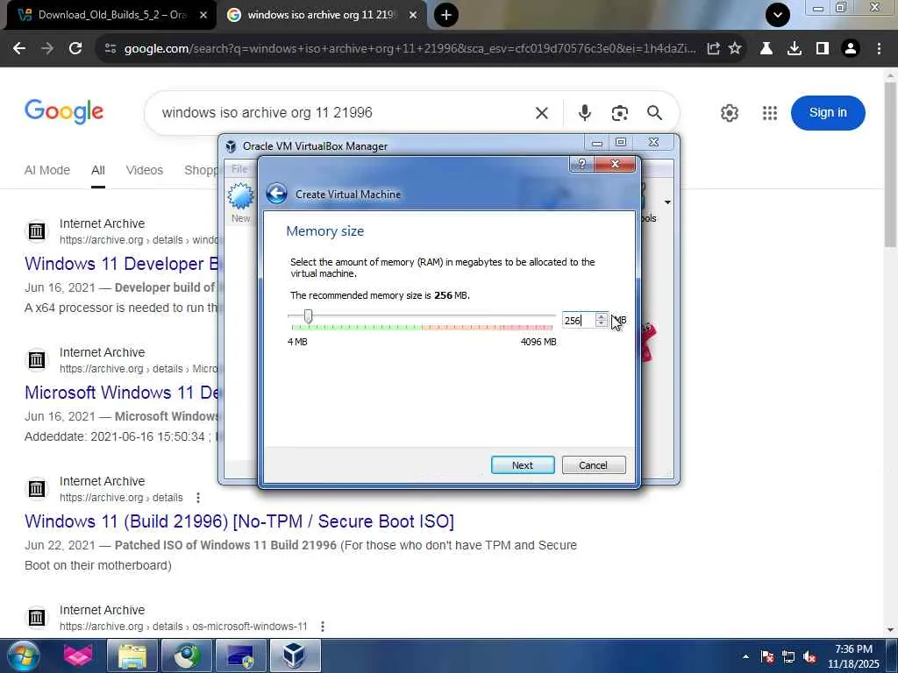The image size is (898, 673).
Task: Open the Google apps grid
Action: pos(770,113)
